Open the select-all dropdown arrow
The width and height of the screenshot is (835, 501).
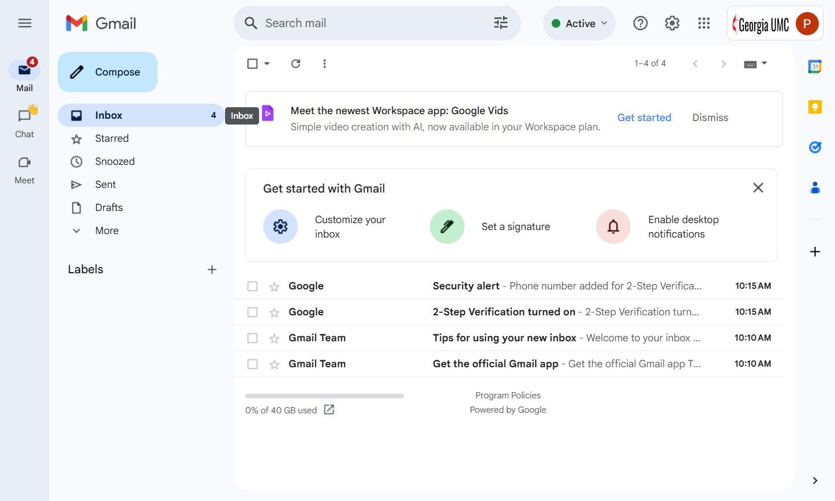(x=267, y=63)
